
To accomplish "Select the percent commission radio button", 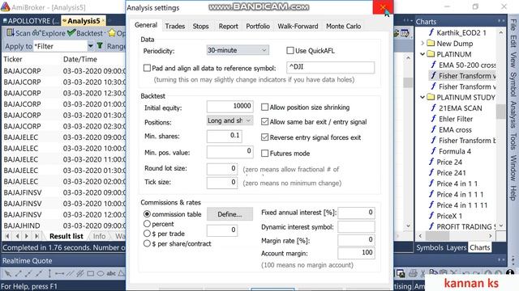I will tap(147, 224).
